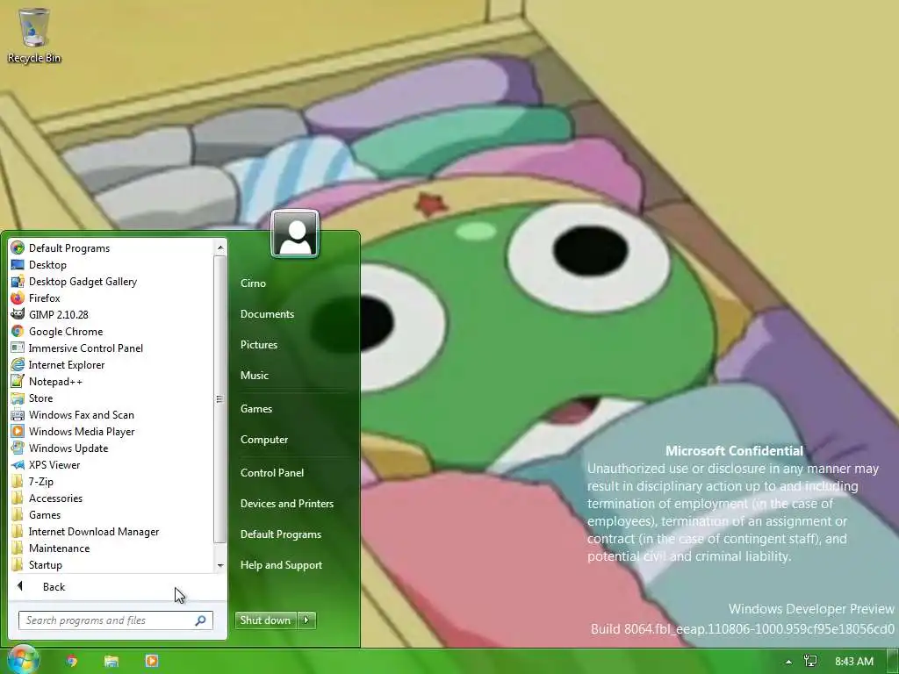Click the Default Programs icon in programs list
This screenshot has width=899, height=674.
(x=18, y=247)
